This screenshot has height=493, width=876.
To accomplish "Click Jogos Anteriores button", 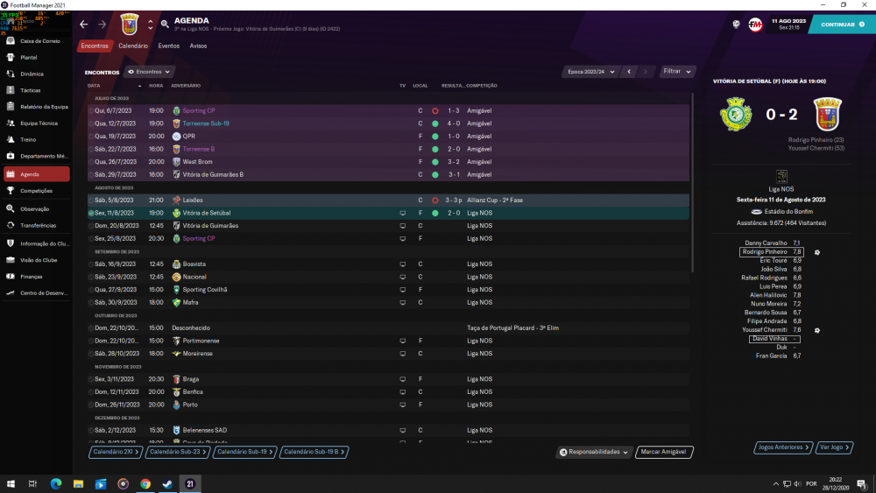I will 783,447.
